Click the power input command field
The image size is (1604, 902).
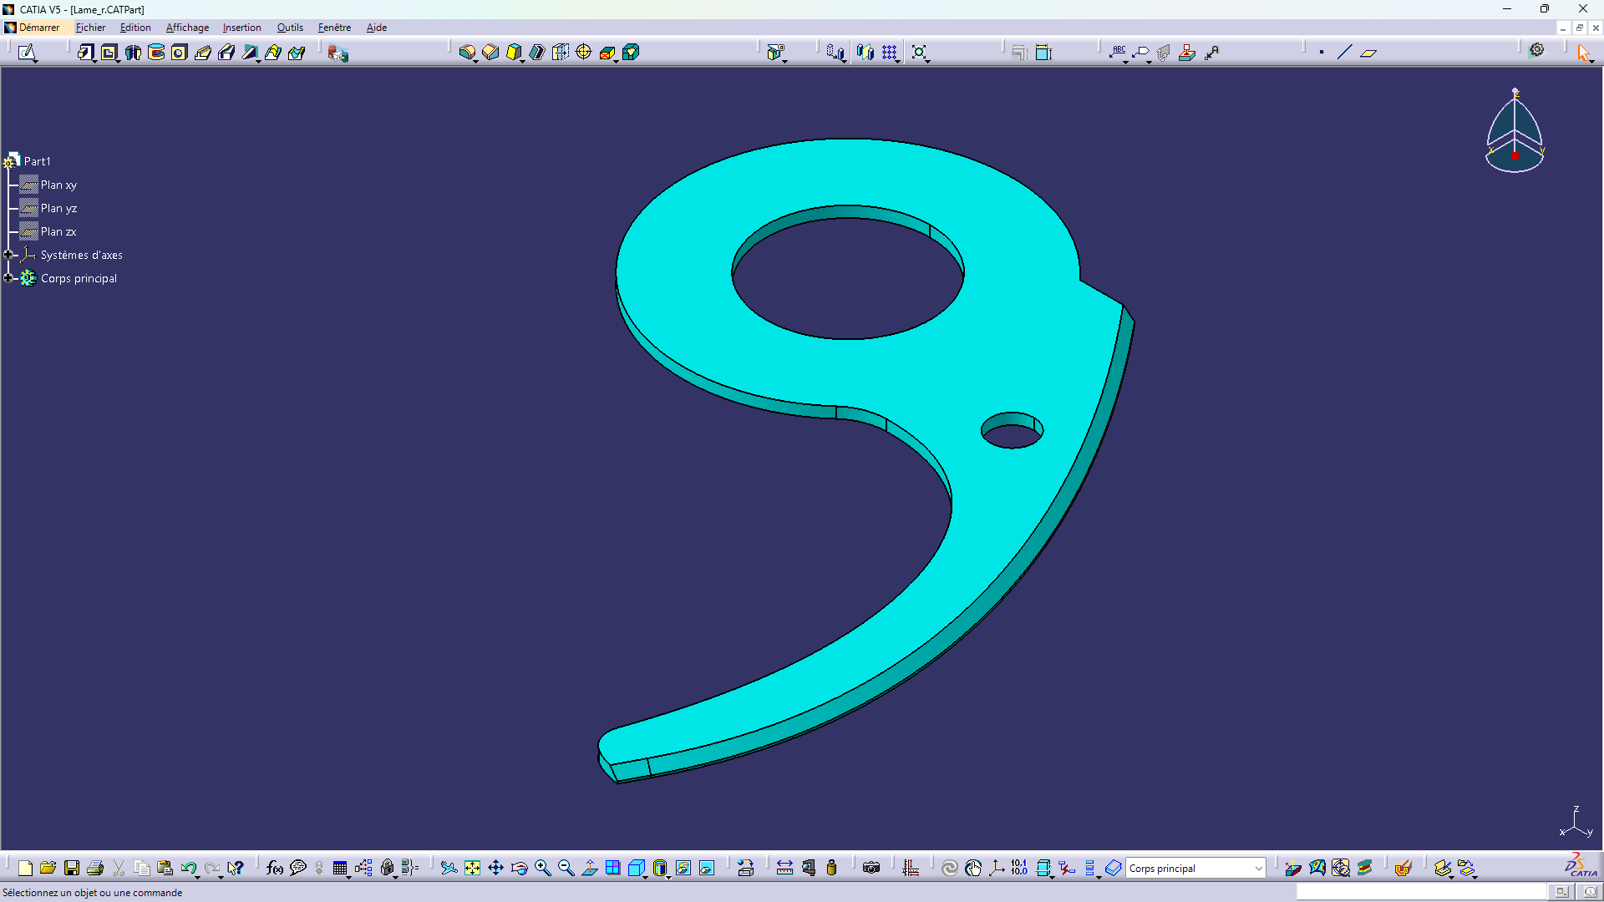pos(1422,892)
